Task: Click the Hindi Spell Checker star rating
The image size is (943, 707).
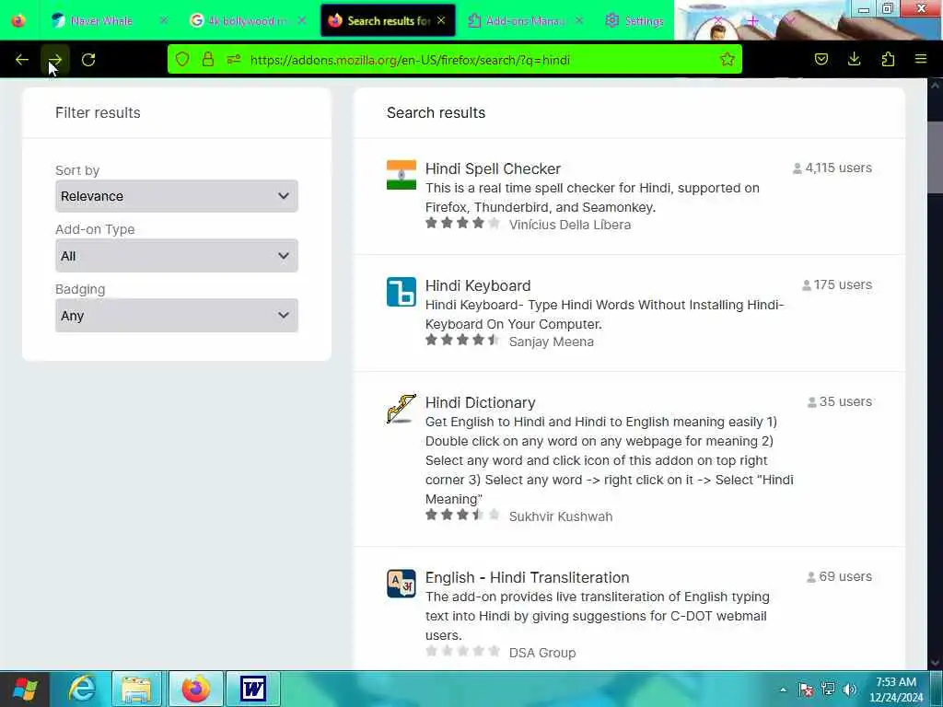Action: (462, 224)
